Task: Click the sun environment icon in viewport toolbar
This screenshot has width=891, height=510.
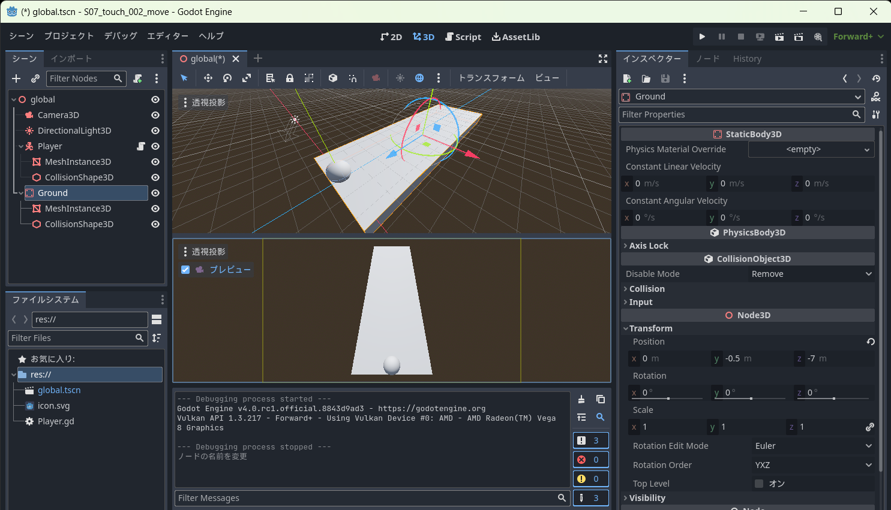Action: tap(400, 78)
